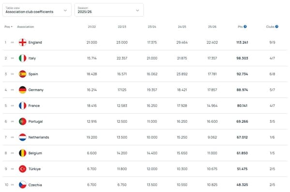290x192 pixels.
Task: Open the Belgium association link
Action: [35, 153]
